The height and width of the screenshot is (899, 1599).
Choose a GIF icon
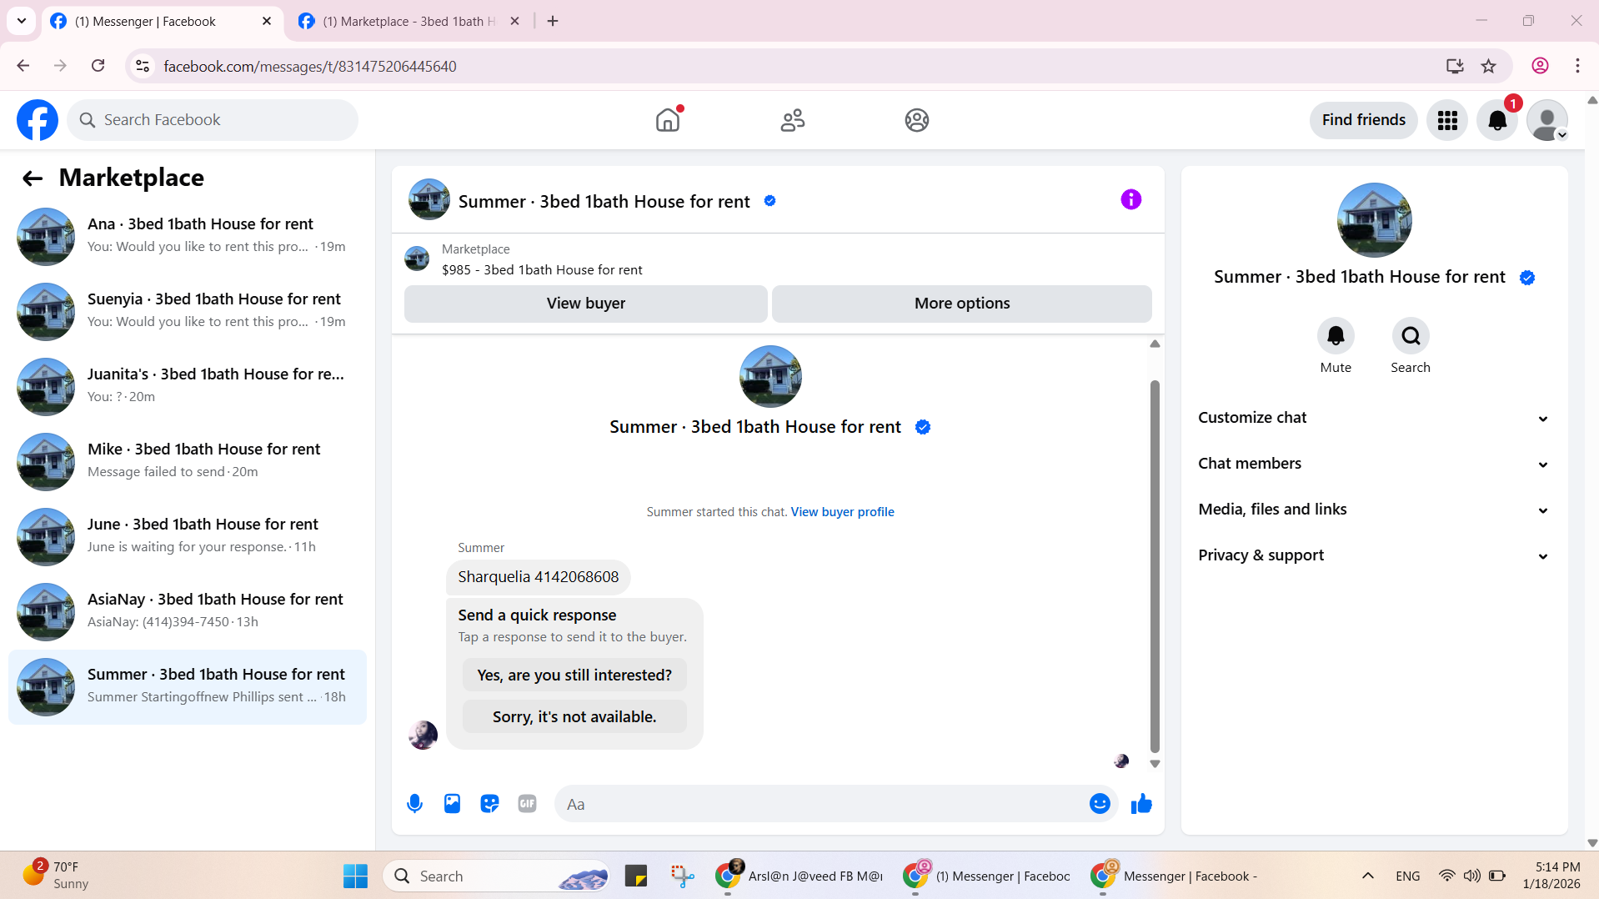pos(527,804)
